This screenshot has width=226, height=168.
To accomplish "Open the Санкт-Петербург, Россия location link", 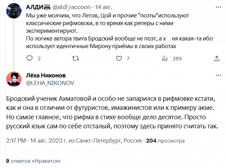I will coord(109,140).
